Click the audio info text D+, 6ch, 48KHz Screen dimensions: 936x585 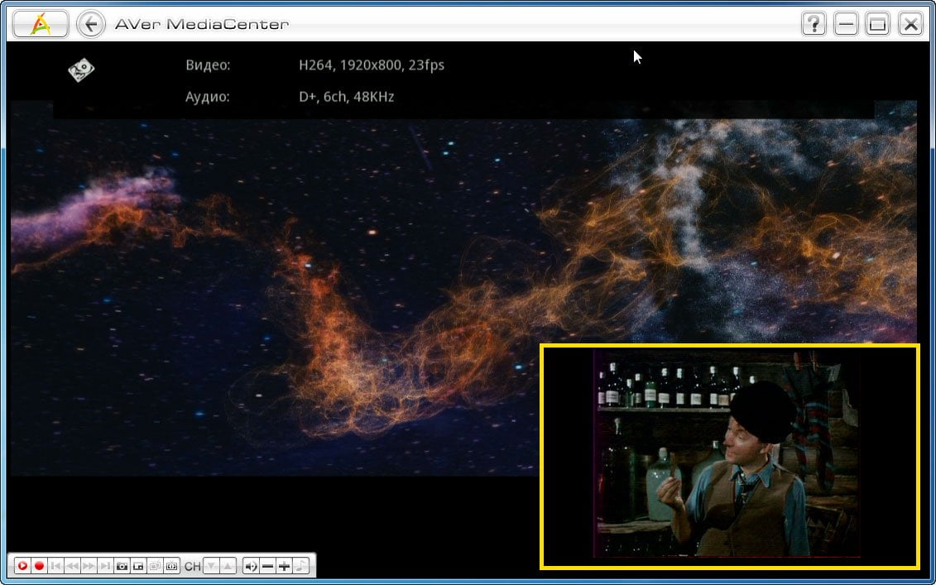click(x=346, y=96)
